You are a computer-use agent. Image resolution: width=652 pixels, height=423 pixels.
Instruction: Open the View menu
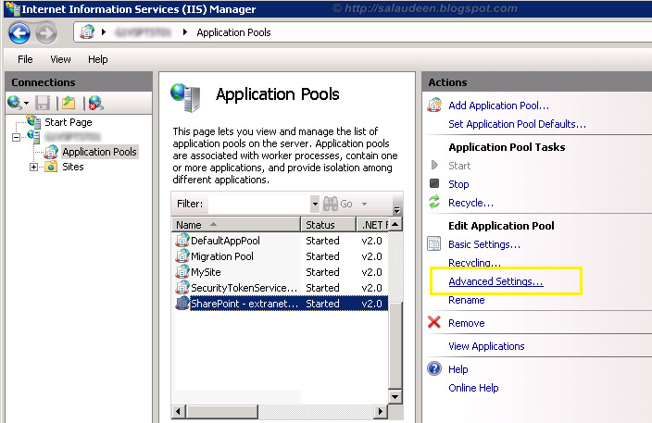(x=60, y=59)
